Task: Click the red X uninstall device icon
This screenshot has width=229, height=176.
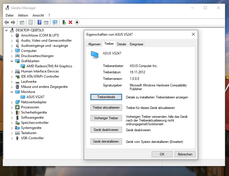Action: 70,22
